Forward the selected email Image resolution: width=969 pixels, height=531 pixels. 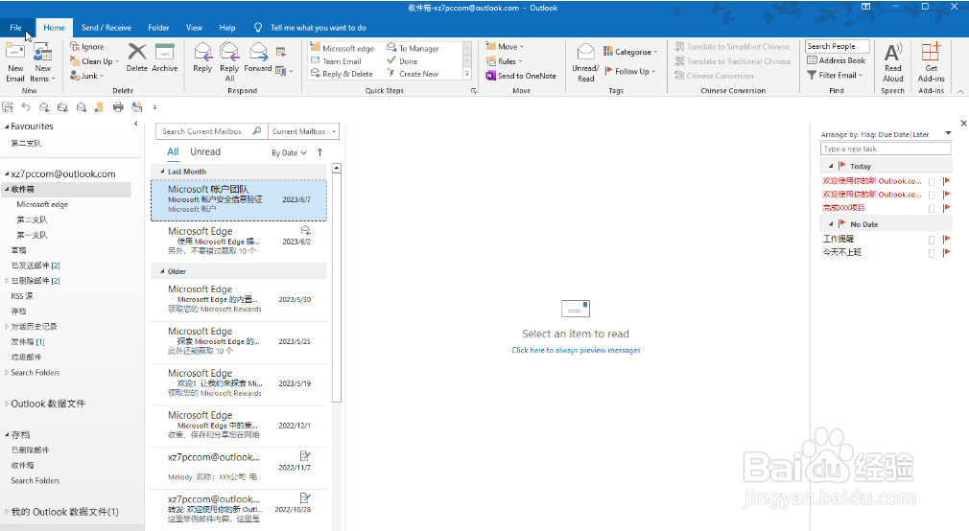click(x=258, y=58)
